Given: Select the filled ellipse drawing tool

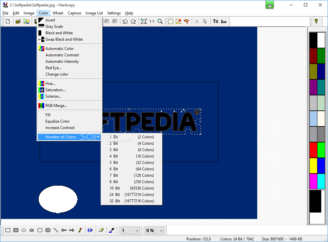Looking at the screenshot, I should click(32, 230).
